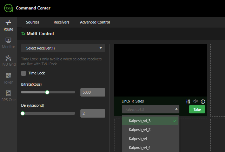This screenshot has height=152, width=225.
Task: Expand the Select Receiver(1) dropdown
Action: pyautogui.click(x=63, y=48)
